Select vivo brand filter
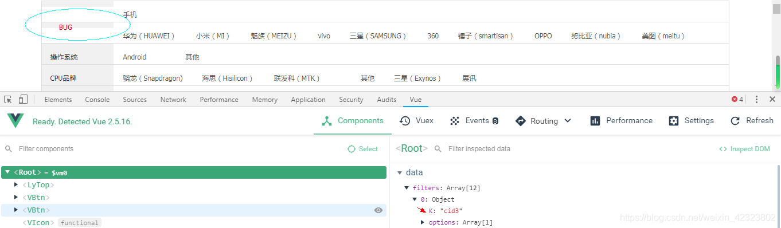Viewport: 781px width, 228px height. point(324,36)
